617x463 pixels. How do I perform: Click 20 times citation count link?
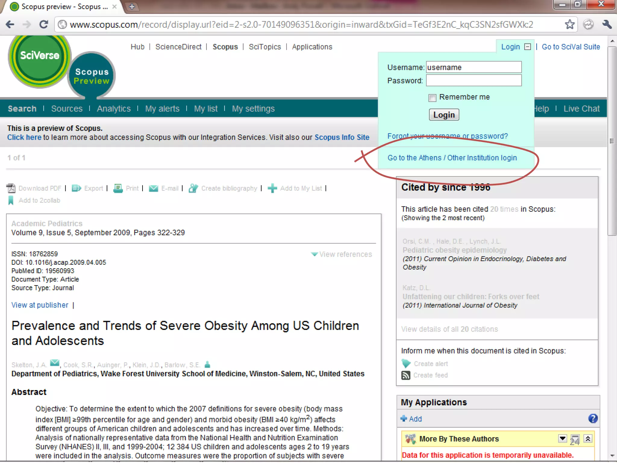(504, 209)
